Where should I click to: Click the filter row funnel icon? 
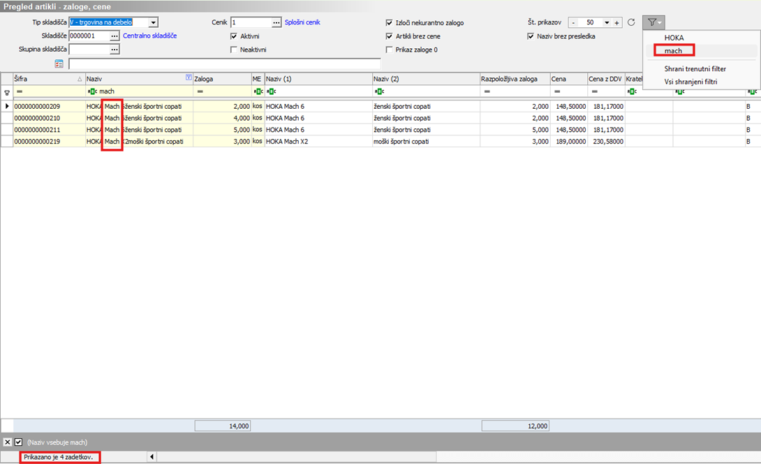click(7, 91)
